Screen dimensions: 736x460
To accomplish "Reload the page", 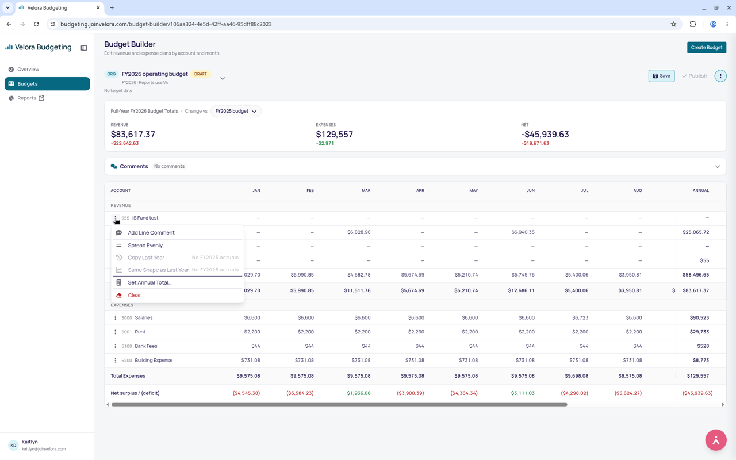I will coord(36,24).
